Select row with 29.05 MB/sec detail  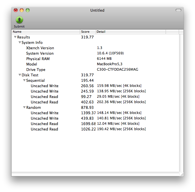96,97
